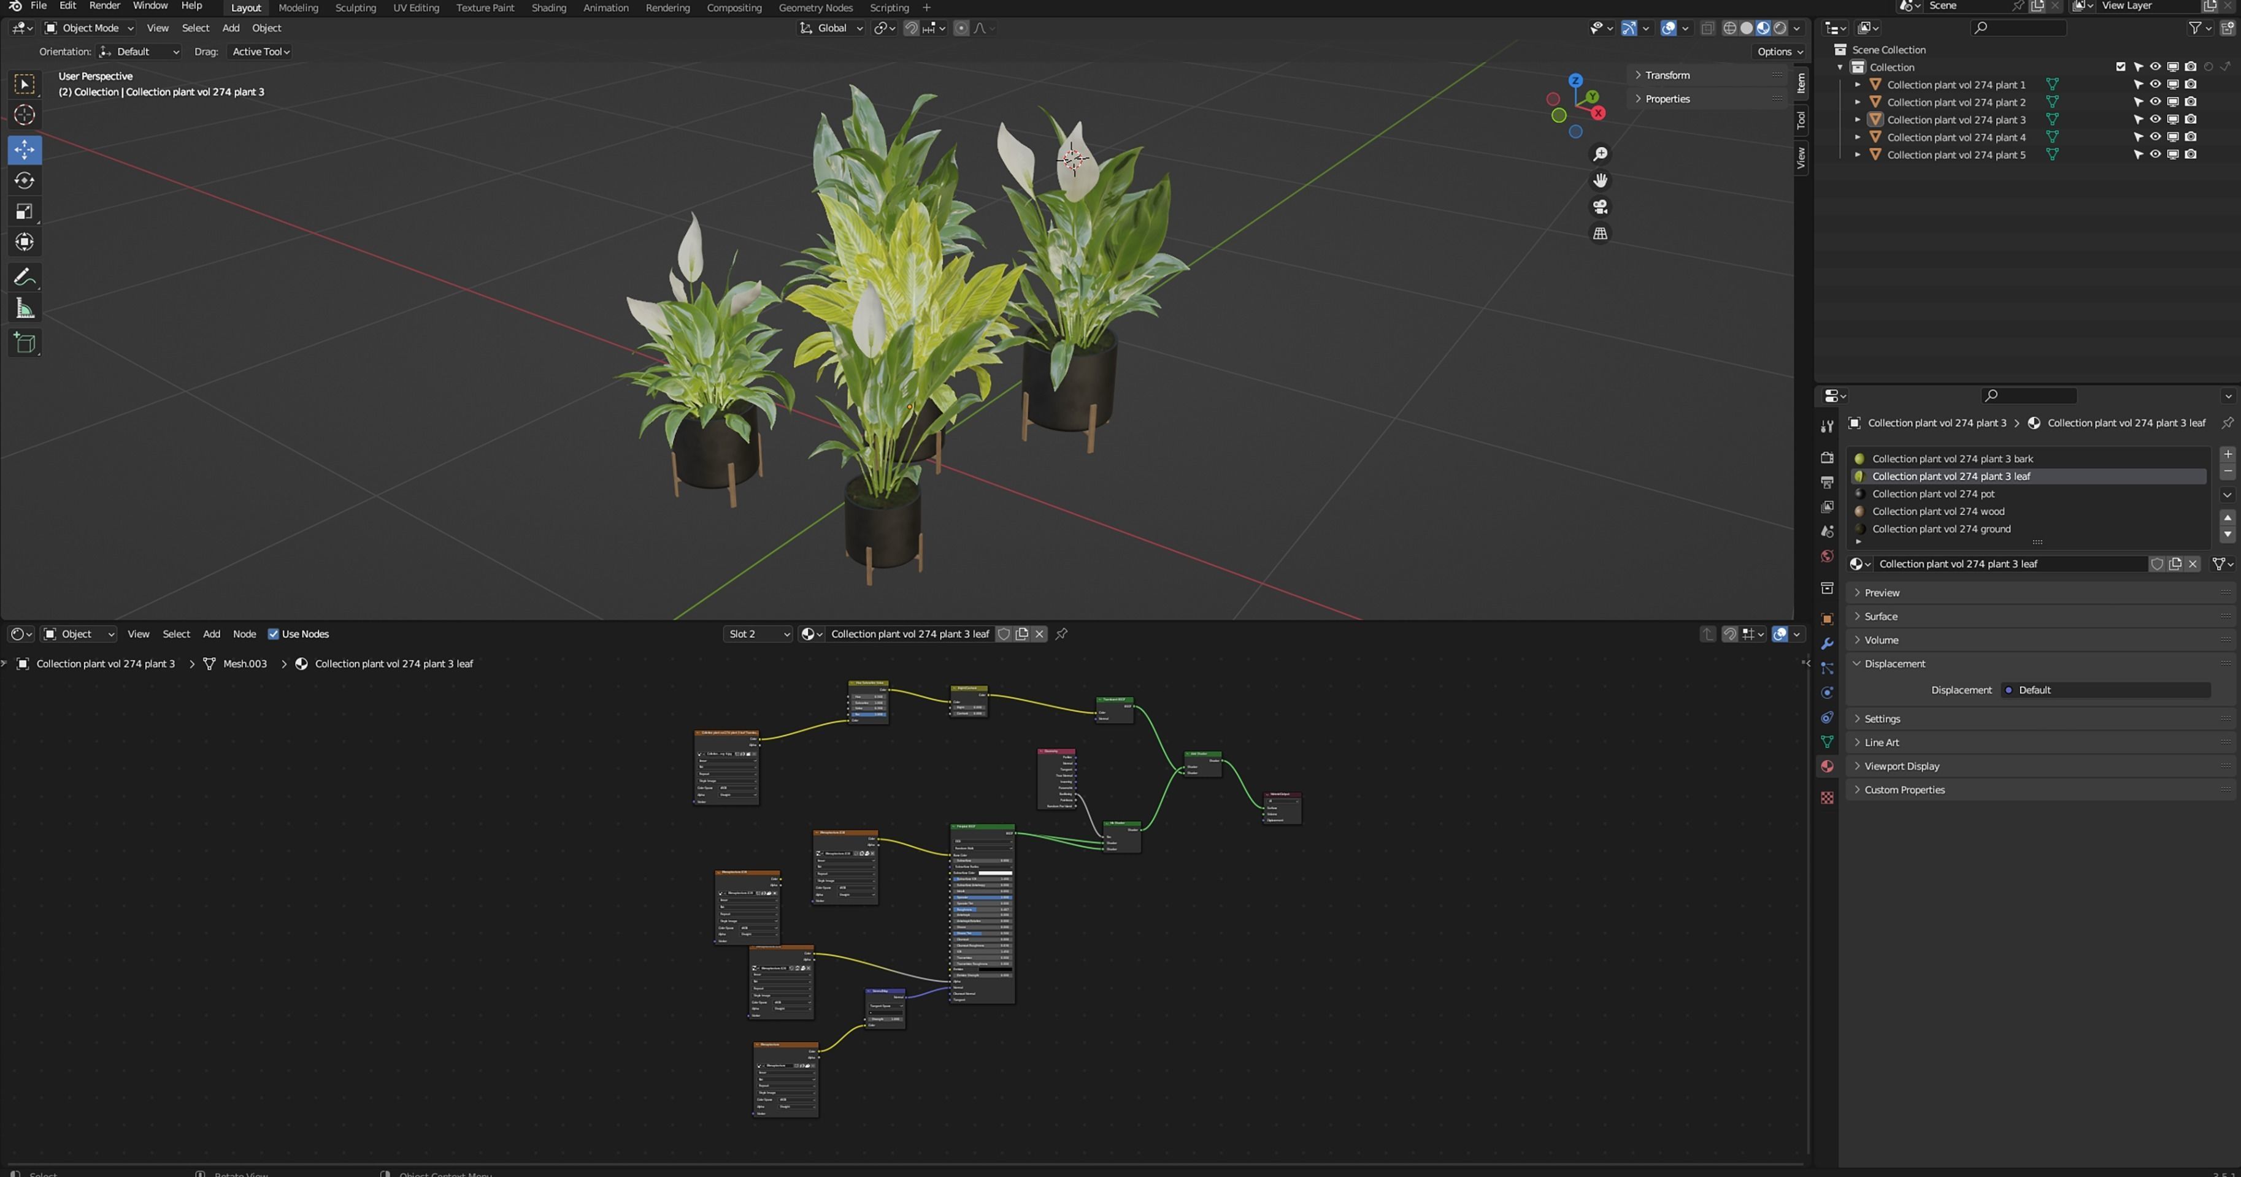Image resolution: width=2241 pixels, height=1177 pixels.
Task: Select the wood material slot
Action: click(x=2029, y=512)
